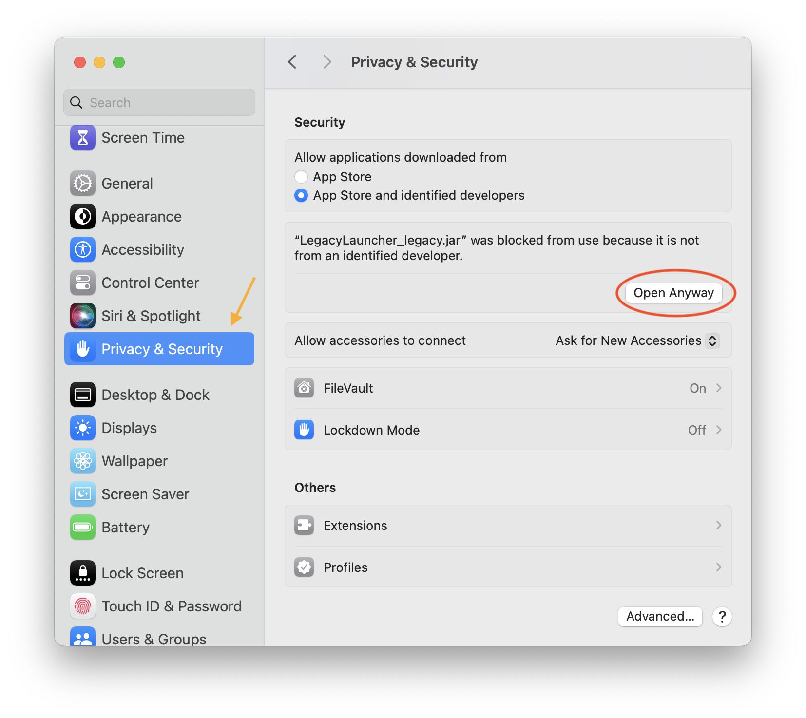This screenshot has width=806, height=718.
Task: Click the Lockdown Mode label
Action: [x=371, y=430]
